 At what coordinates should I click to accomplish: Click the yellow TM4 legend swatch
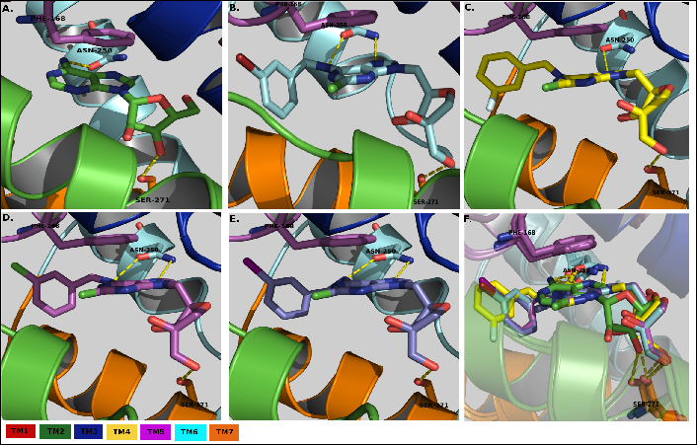coord(121,432)
